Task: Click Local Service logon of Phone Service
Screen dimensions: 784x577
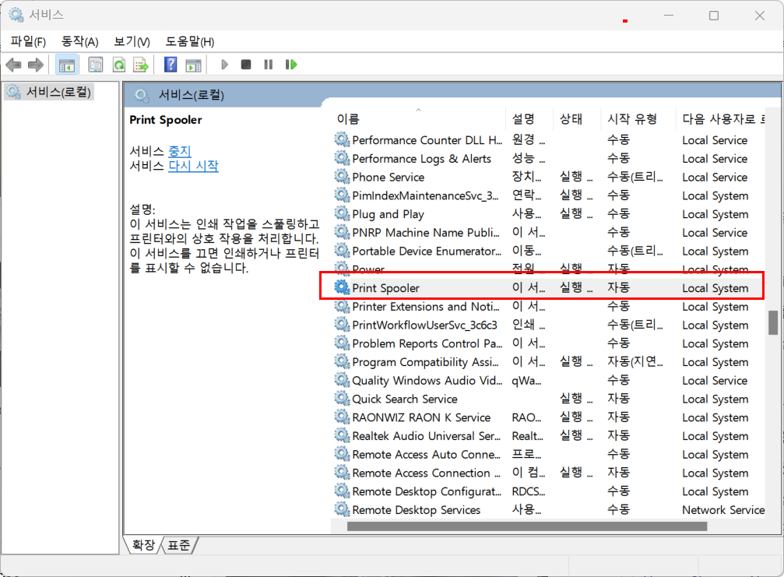Action: coord(715,177)
